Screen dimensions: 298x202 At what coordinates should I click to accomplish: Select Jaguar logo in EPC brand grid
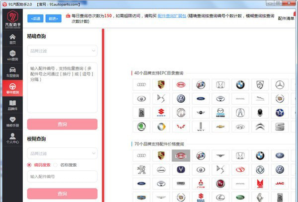pyautogui.click(x=260, y=99)
